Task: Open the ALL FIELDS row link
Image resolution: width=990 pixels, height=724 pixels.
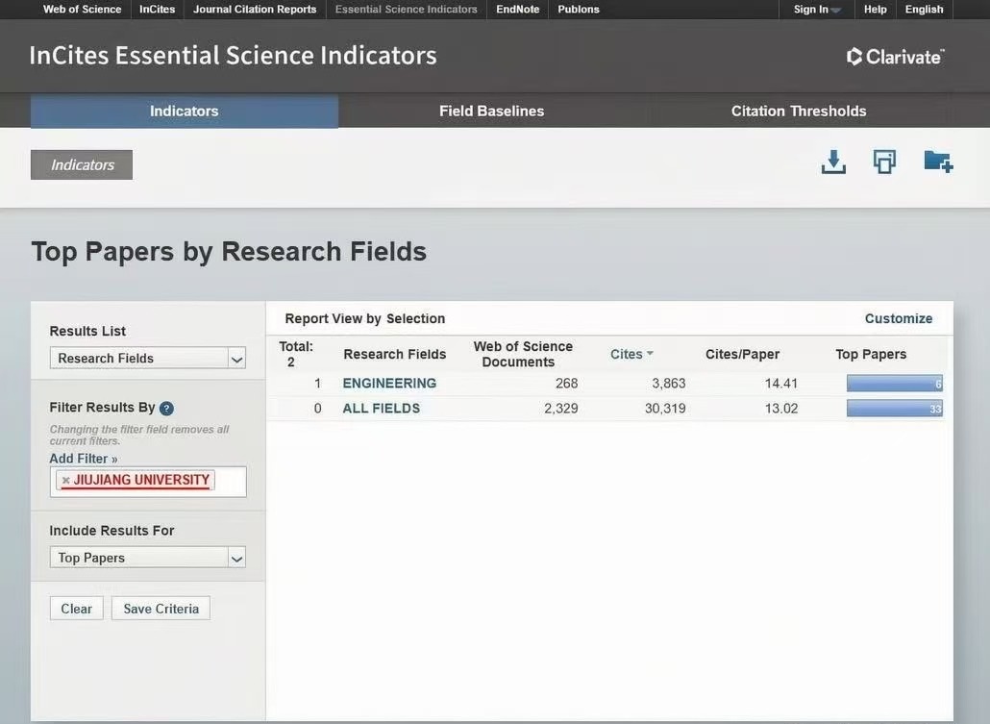Action: click(382, 409)
